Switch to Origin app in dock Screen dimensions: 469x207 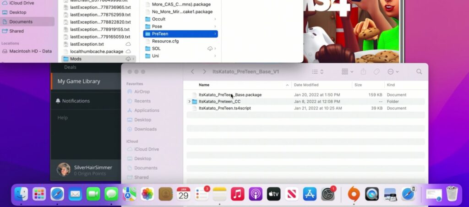[x=354, y=195]
